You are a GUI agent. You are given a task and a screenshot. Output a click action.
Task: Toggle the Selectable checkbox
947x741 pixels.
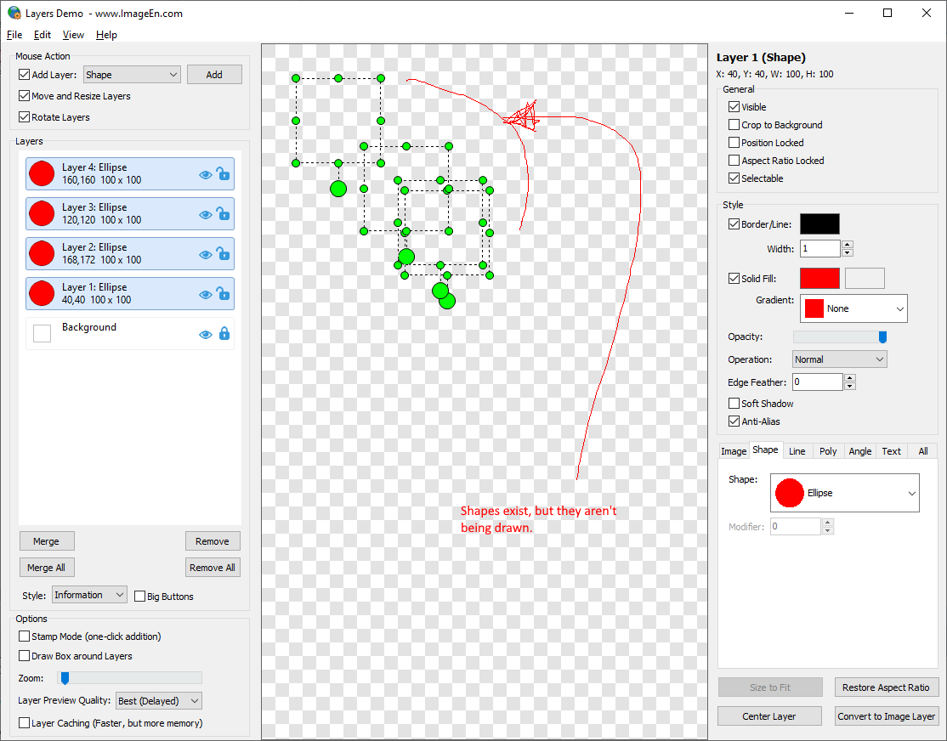point(734,178)
